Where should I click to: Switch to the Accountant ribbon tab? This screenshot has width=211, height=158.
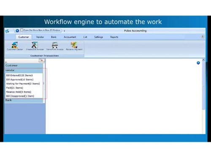coord(70,37)
